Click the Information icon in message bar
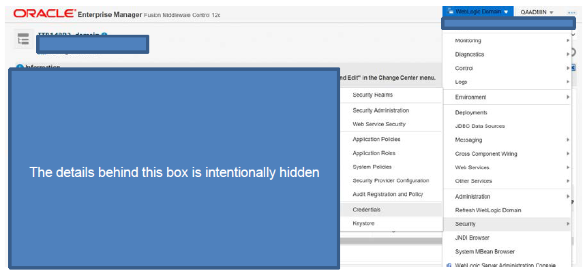The width and height of the screenshot is (587, 273). click(20, 67)
